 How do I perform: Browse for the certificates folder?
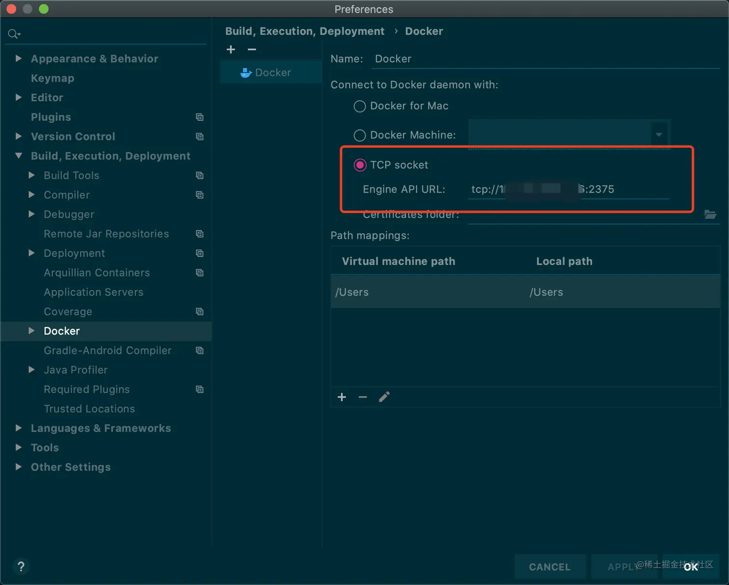[710, 214]
